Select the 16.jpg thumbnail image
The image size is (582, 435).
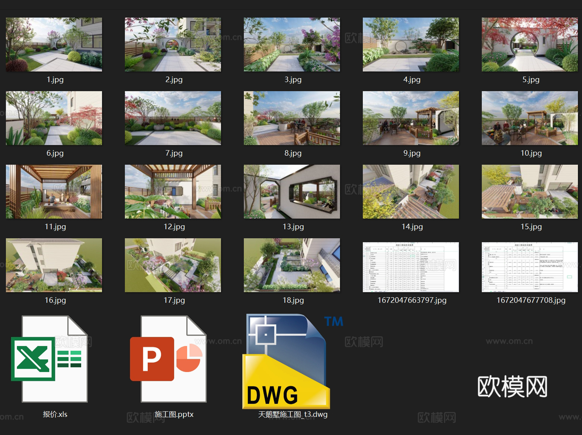pyautogui.click(x=54, y=265)
